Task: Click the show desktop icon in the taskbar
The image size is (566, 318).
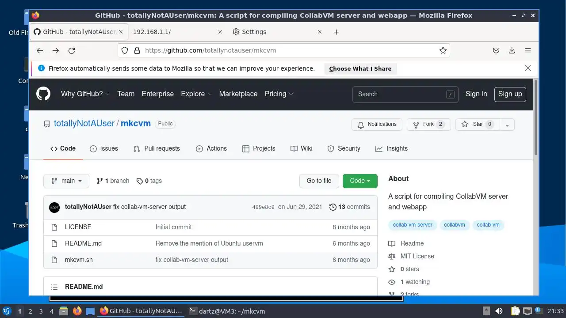Action: pos(90,311)
